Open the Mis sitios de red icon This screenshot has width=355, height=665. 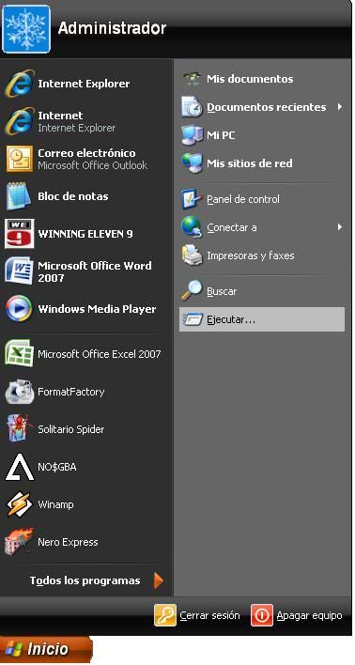[x=193, y=162]
